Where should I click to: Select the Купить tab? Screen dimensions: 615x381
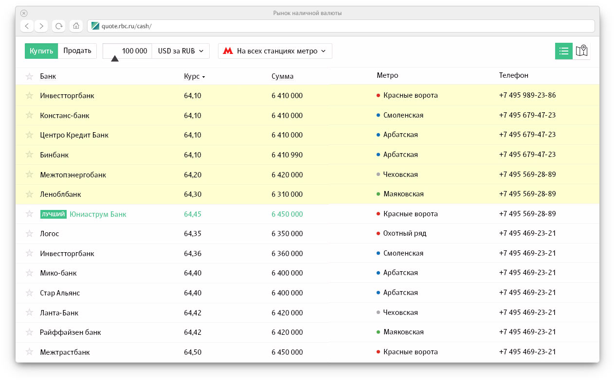[41, 51]
